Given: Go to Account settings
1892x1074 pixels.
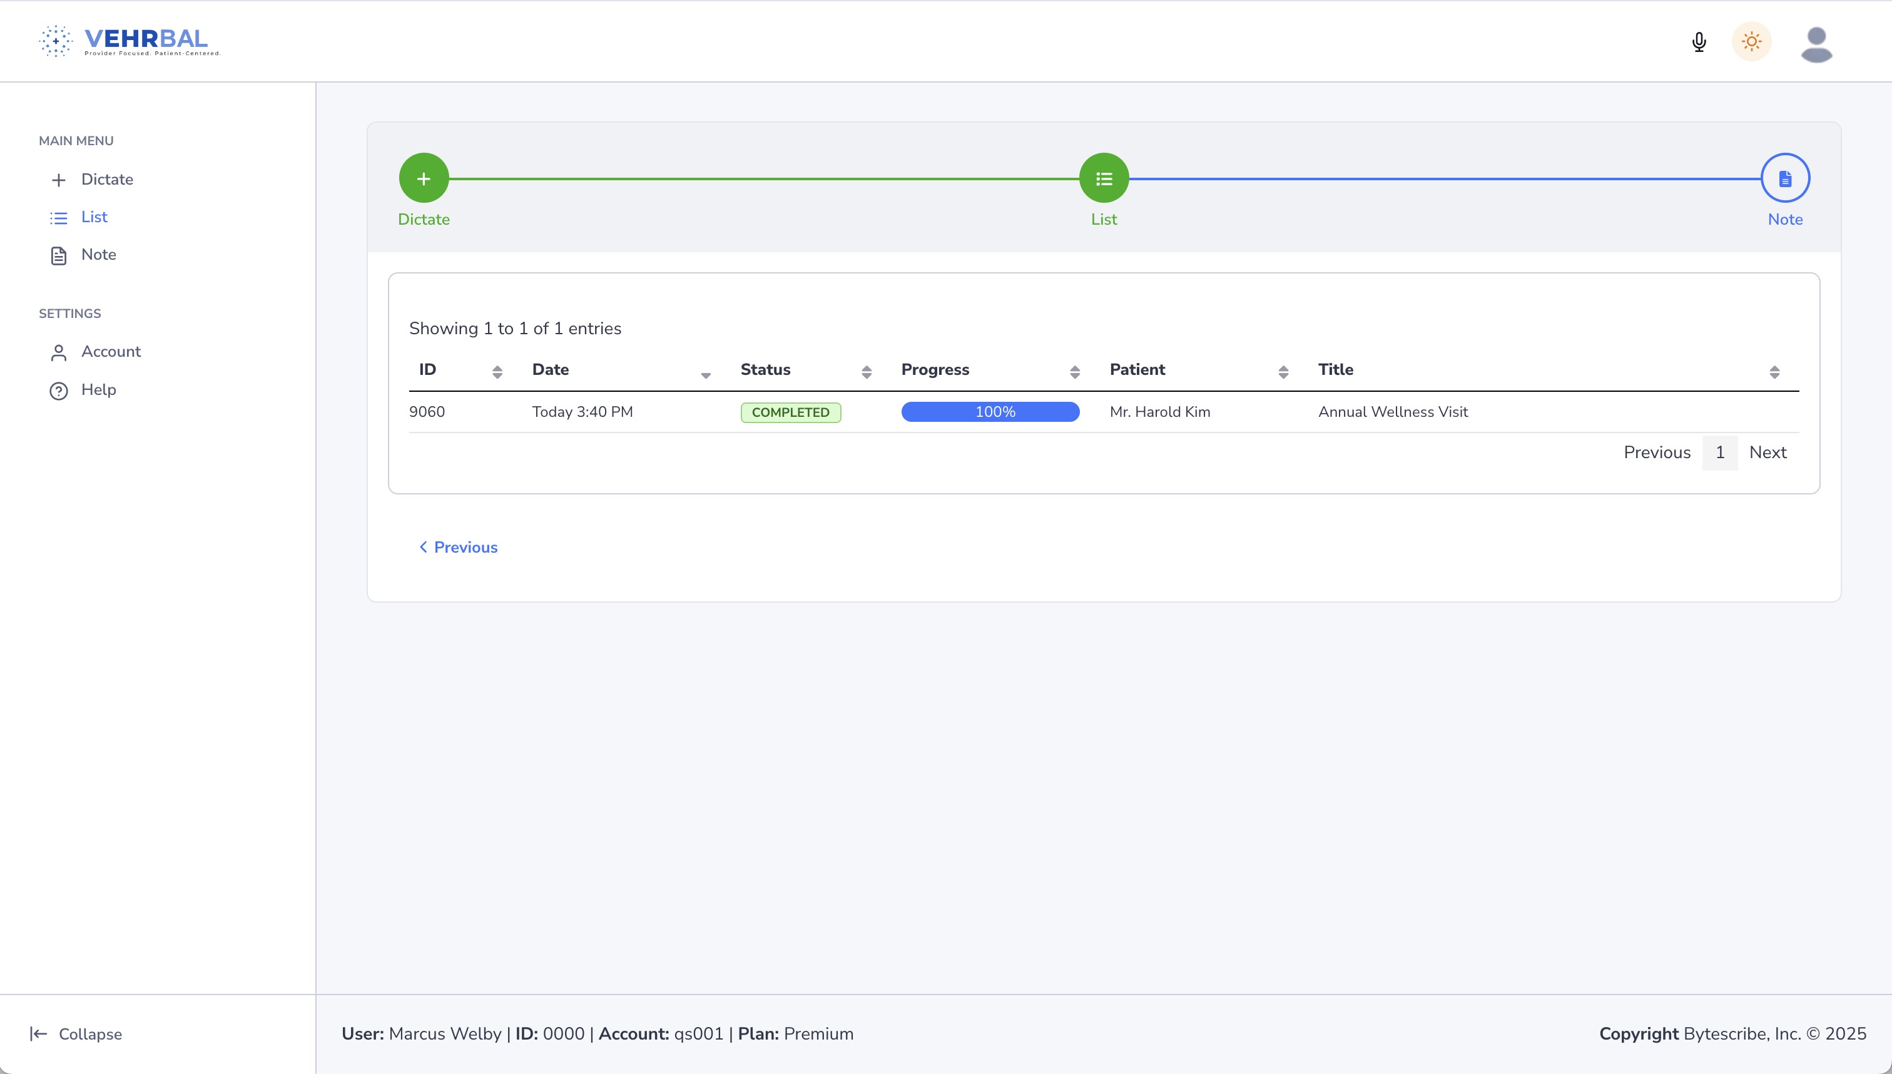Looking at the screenshot, I should [x=111, y=352].
